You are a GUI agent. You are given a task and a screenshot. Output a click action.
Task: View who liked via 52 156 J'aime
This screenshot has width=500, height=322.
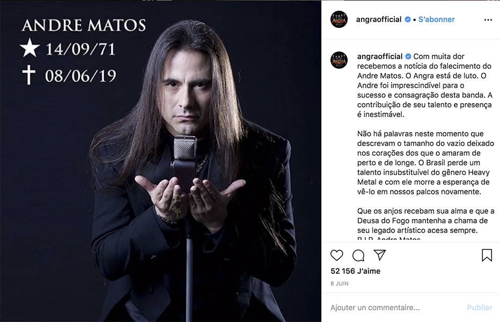click(355, 271)
